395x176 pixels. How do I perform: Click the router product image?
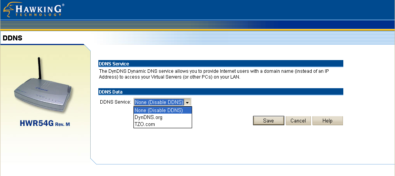(42, 92)
